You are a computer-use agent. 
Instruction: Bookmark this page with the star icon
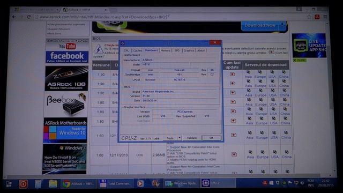click(309, 17)
